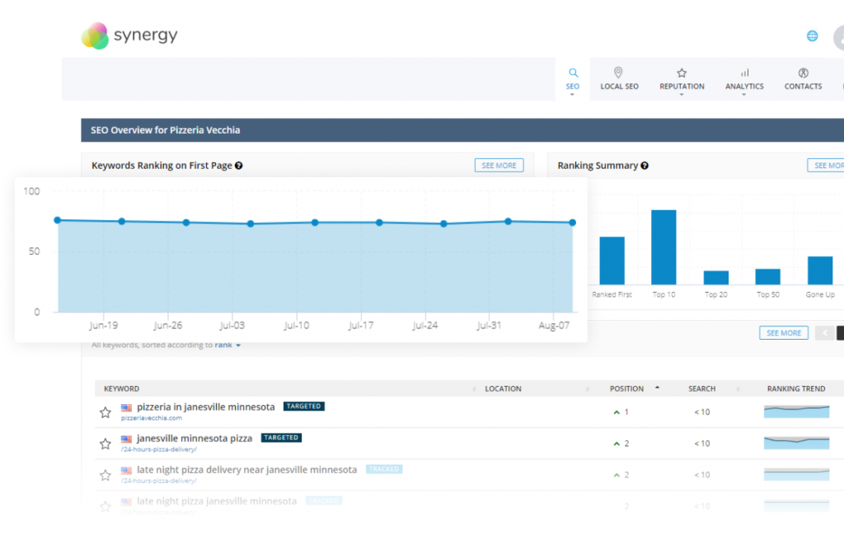Star late night pizza delivery near janesville keyword

105,475
